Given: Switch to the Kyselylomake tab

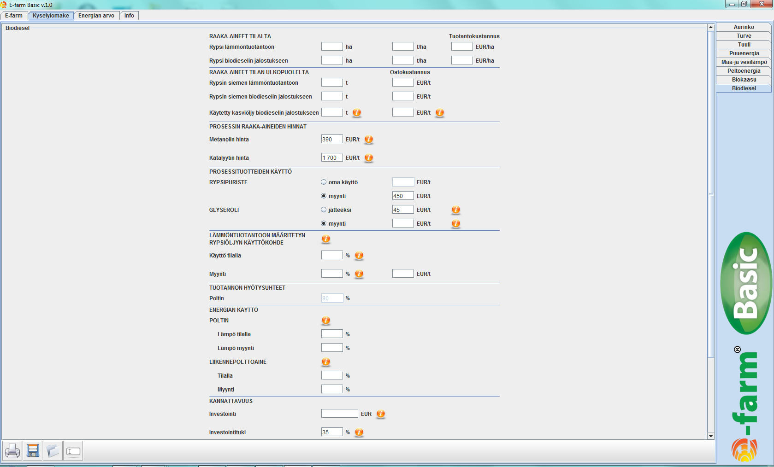Looking at the screenshot, I should tap(51, 16).
